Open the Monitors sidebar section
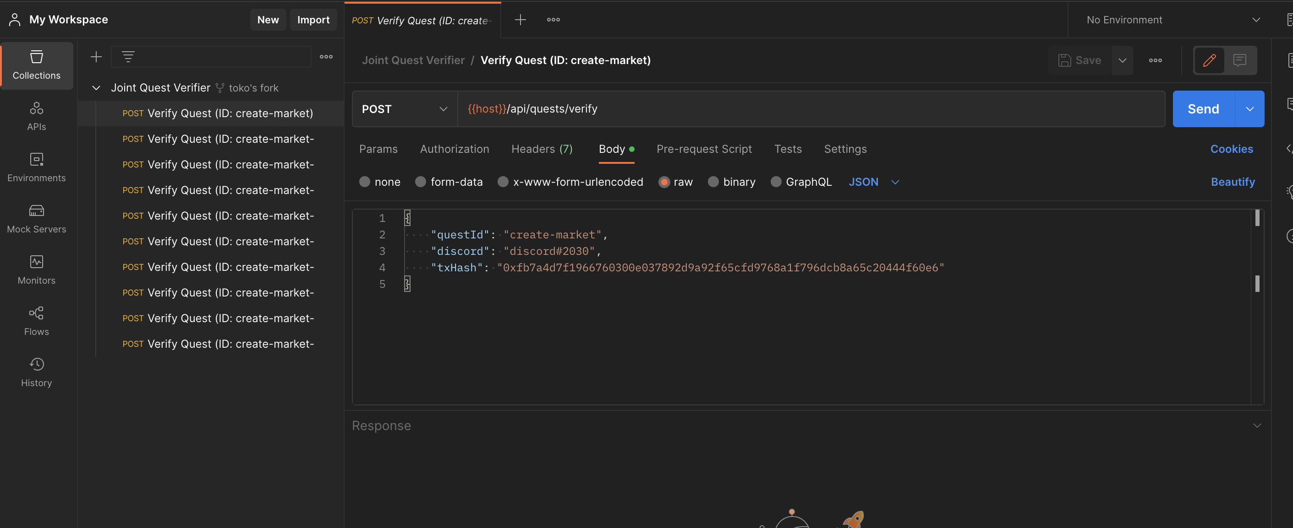1293x528 pixels. pyautogui.click(x=36, y=270)
